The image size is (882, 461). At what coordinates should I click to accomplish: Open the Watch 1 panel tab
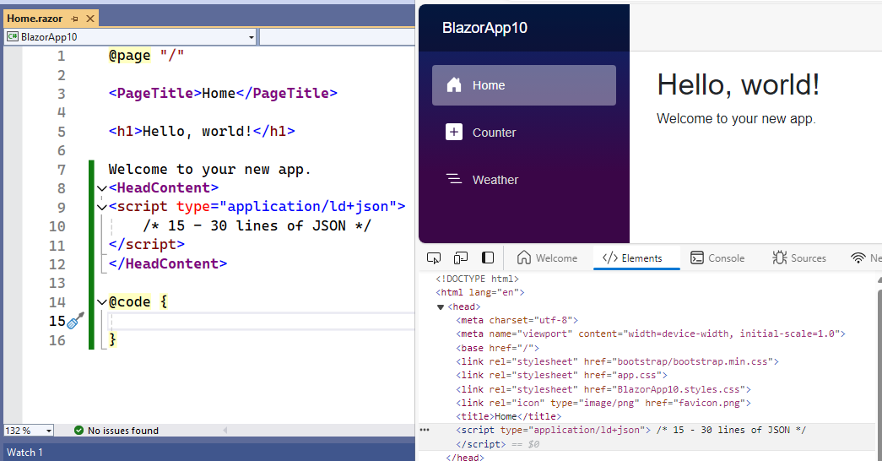tap(24, 453)
